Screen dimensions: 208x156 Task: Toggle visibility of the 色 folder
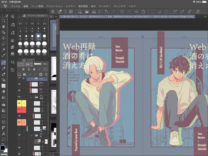[19, 135]
